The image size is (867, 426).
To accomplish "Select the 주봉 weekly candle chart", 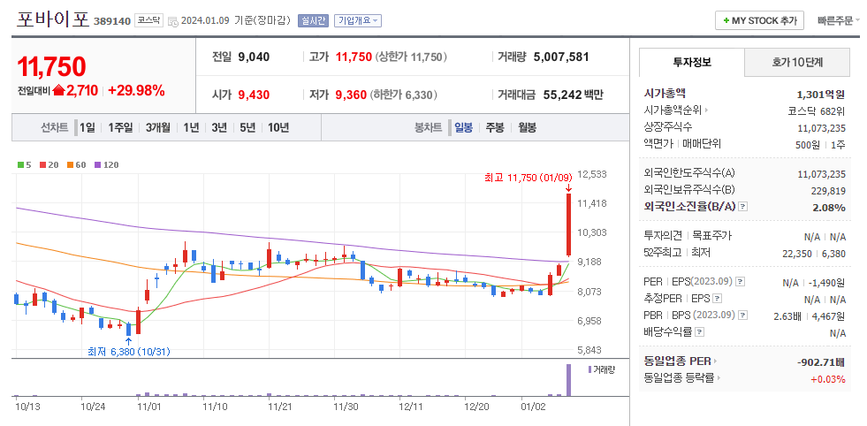I will pos(495,128).
